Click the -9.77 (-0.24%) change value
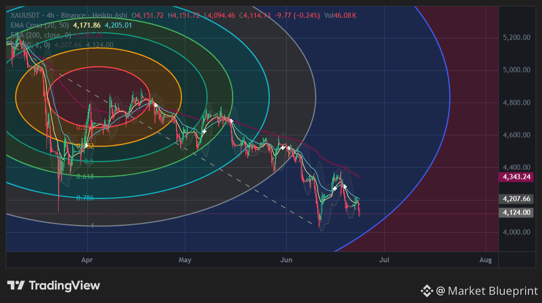The height and width of the screenshot is (303, 542). [297, 15]
